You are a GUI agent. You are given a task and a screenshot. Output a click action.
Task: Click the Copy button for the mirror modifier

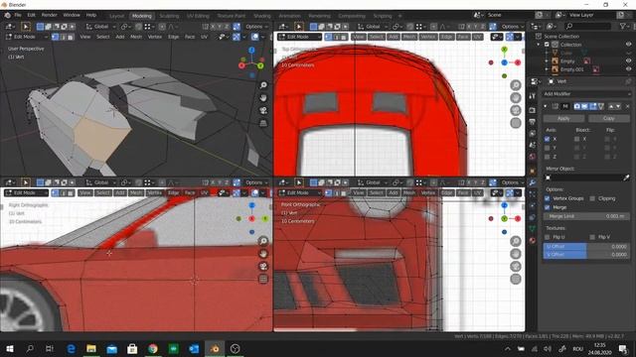608,119
